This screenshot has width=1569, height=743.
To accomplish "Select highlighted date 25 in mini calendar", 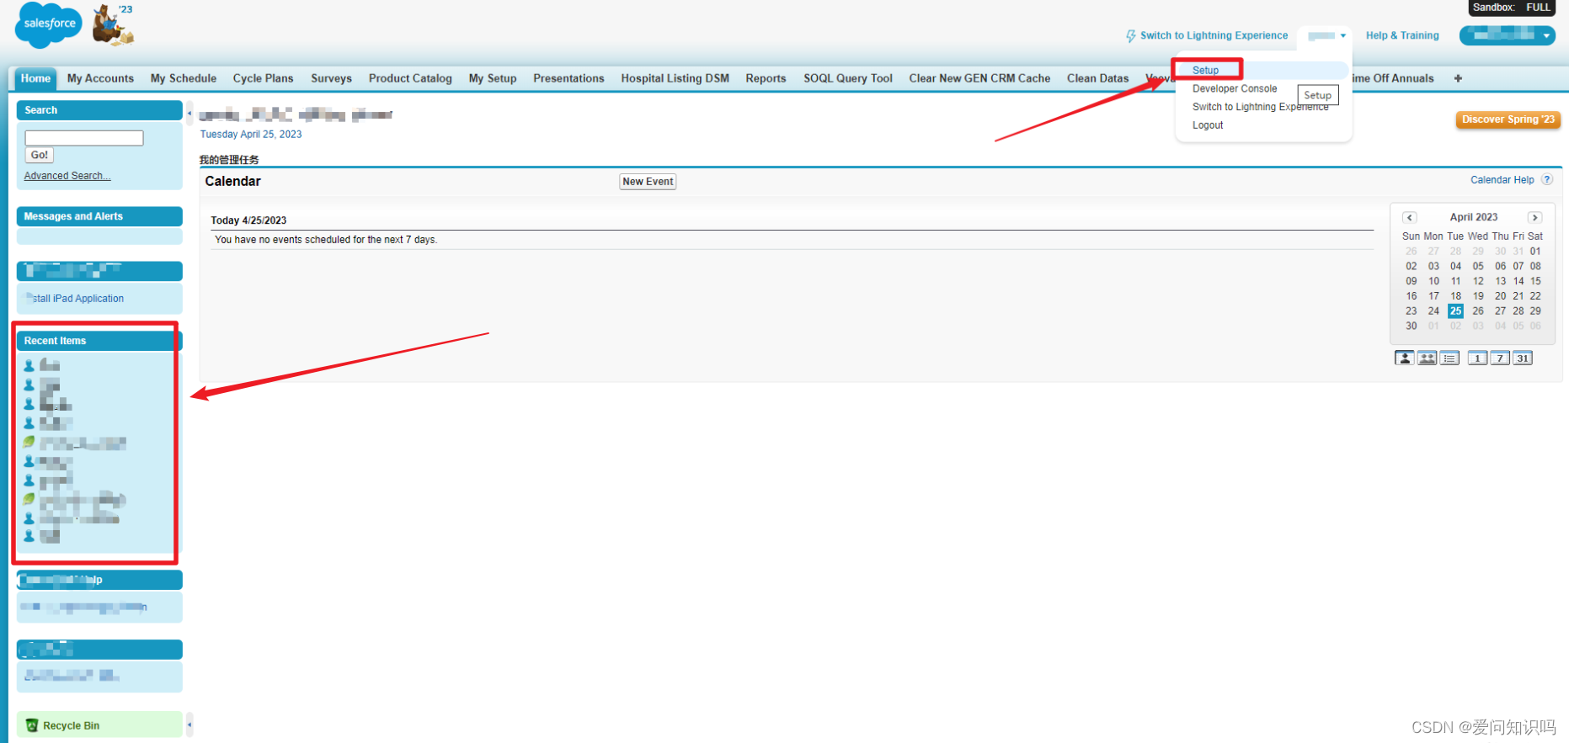I will pyautogui.click(x=1455, y=311).
